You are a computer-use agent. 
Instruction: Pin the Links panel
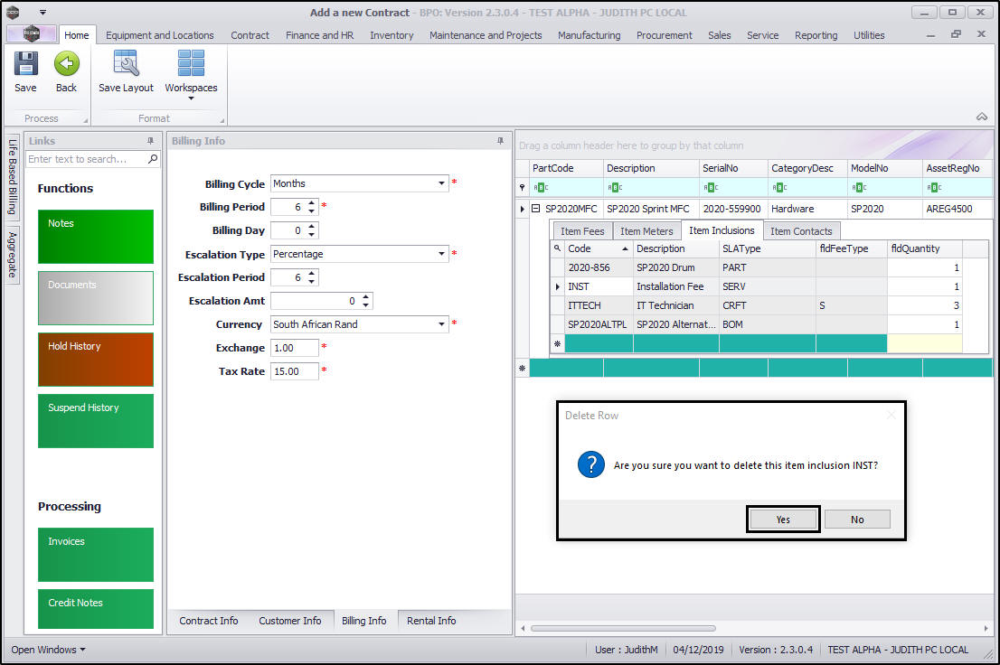click(x=150, y=141)
